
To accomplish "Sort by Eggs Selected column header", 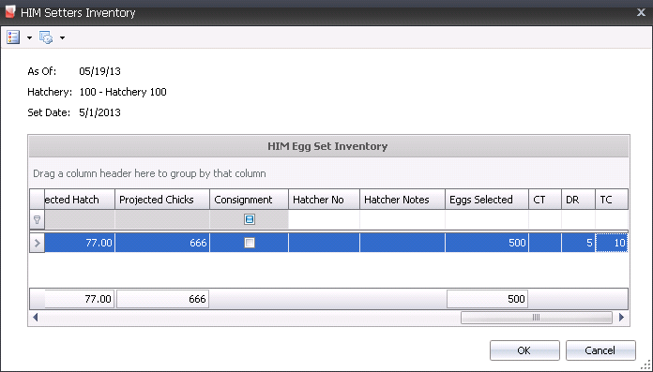I will pos(487,200).
